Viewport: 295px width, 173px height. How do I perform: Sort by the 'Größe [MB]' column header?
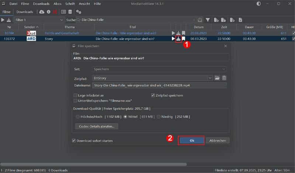pos(274,27)
